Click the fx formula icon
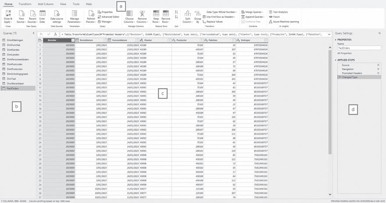386x203 pixels. pos(55,35)
